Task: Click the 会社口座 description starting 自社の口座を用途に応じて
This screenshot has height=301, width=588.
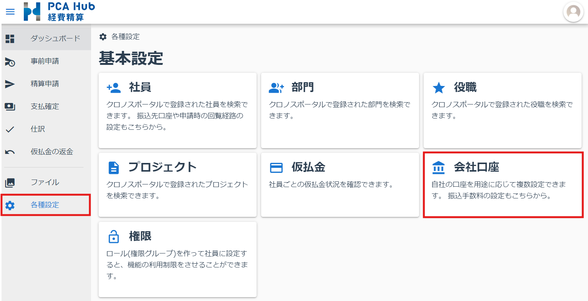Action: point(499,190)
